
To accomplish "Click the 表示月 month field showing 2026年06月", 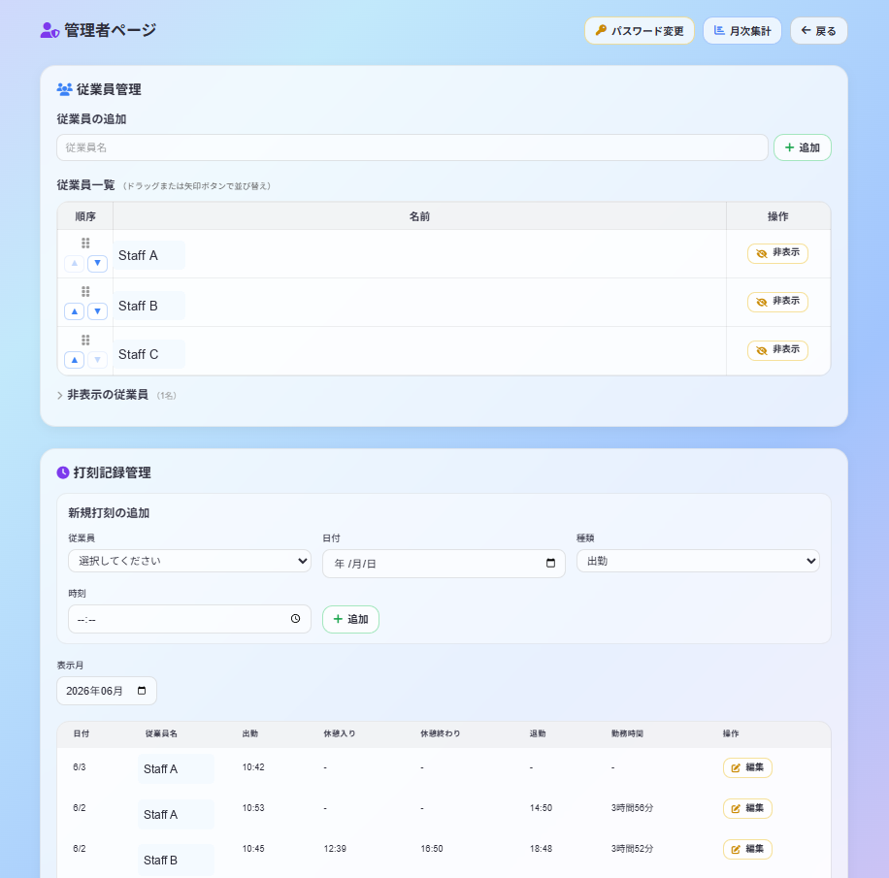I will coord(107,691).
